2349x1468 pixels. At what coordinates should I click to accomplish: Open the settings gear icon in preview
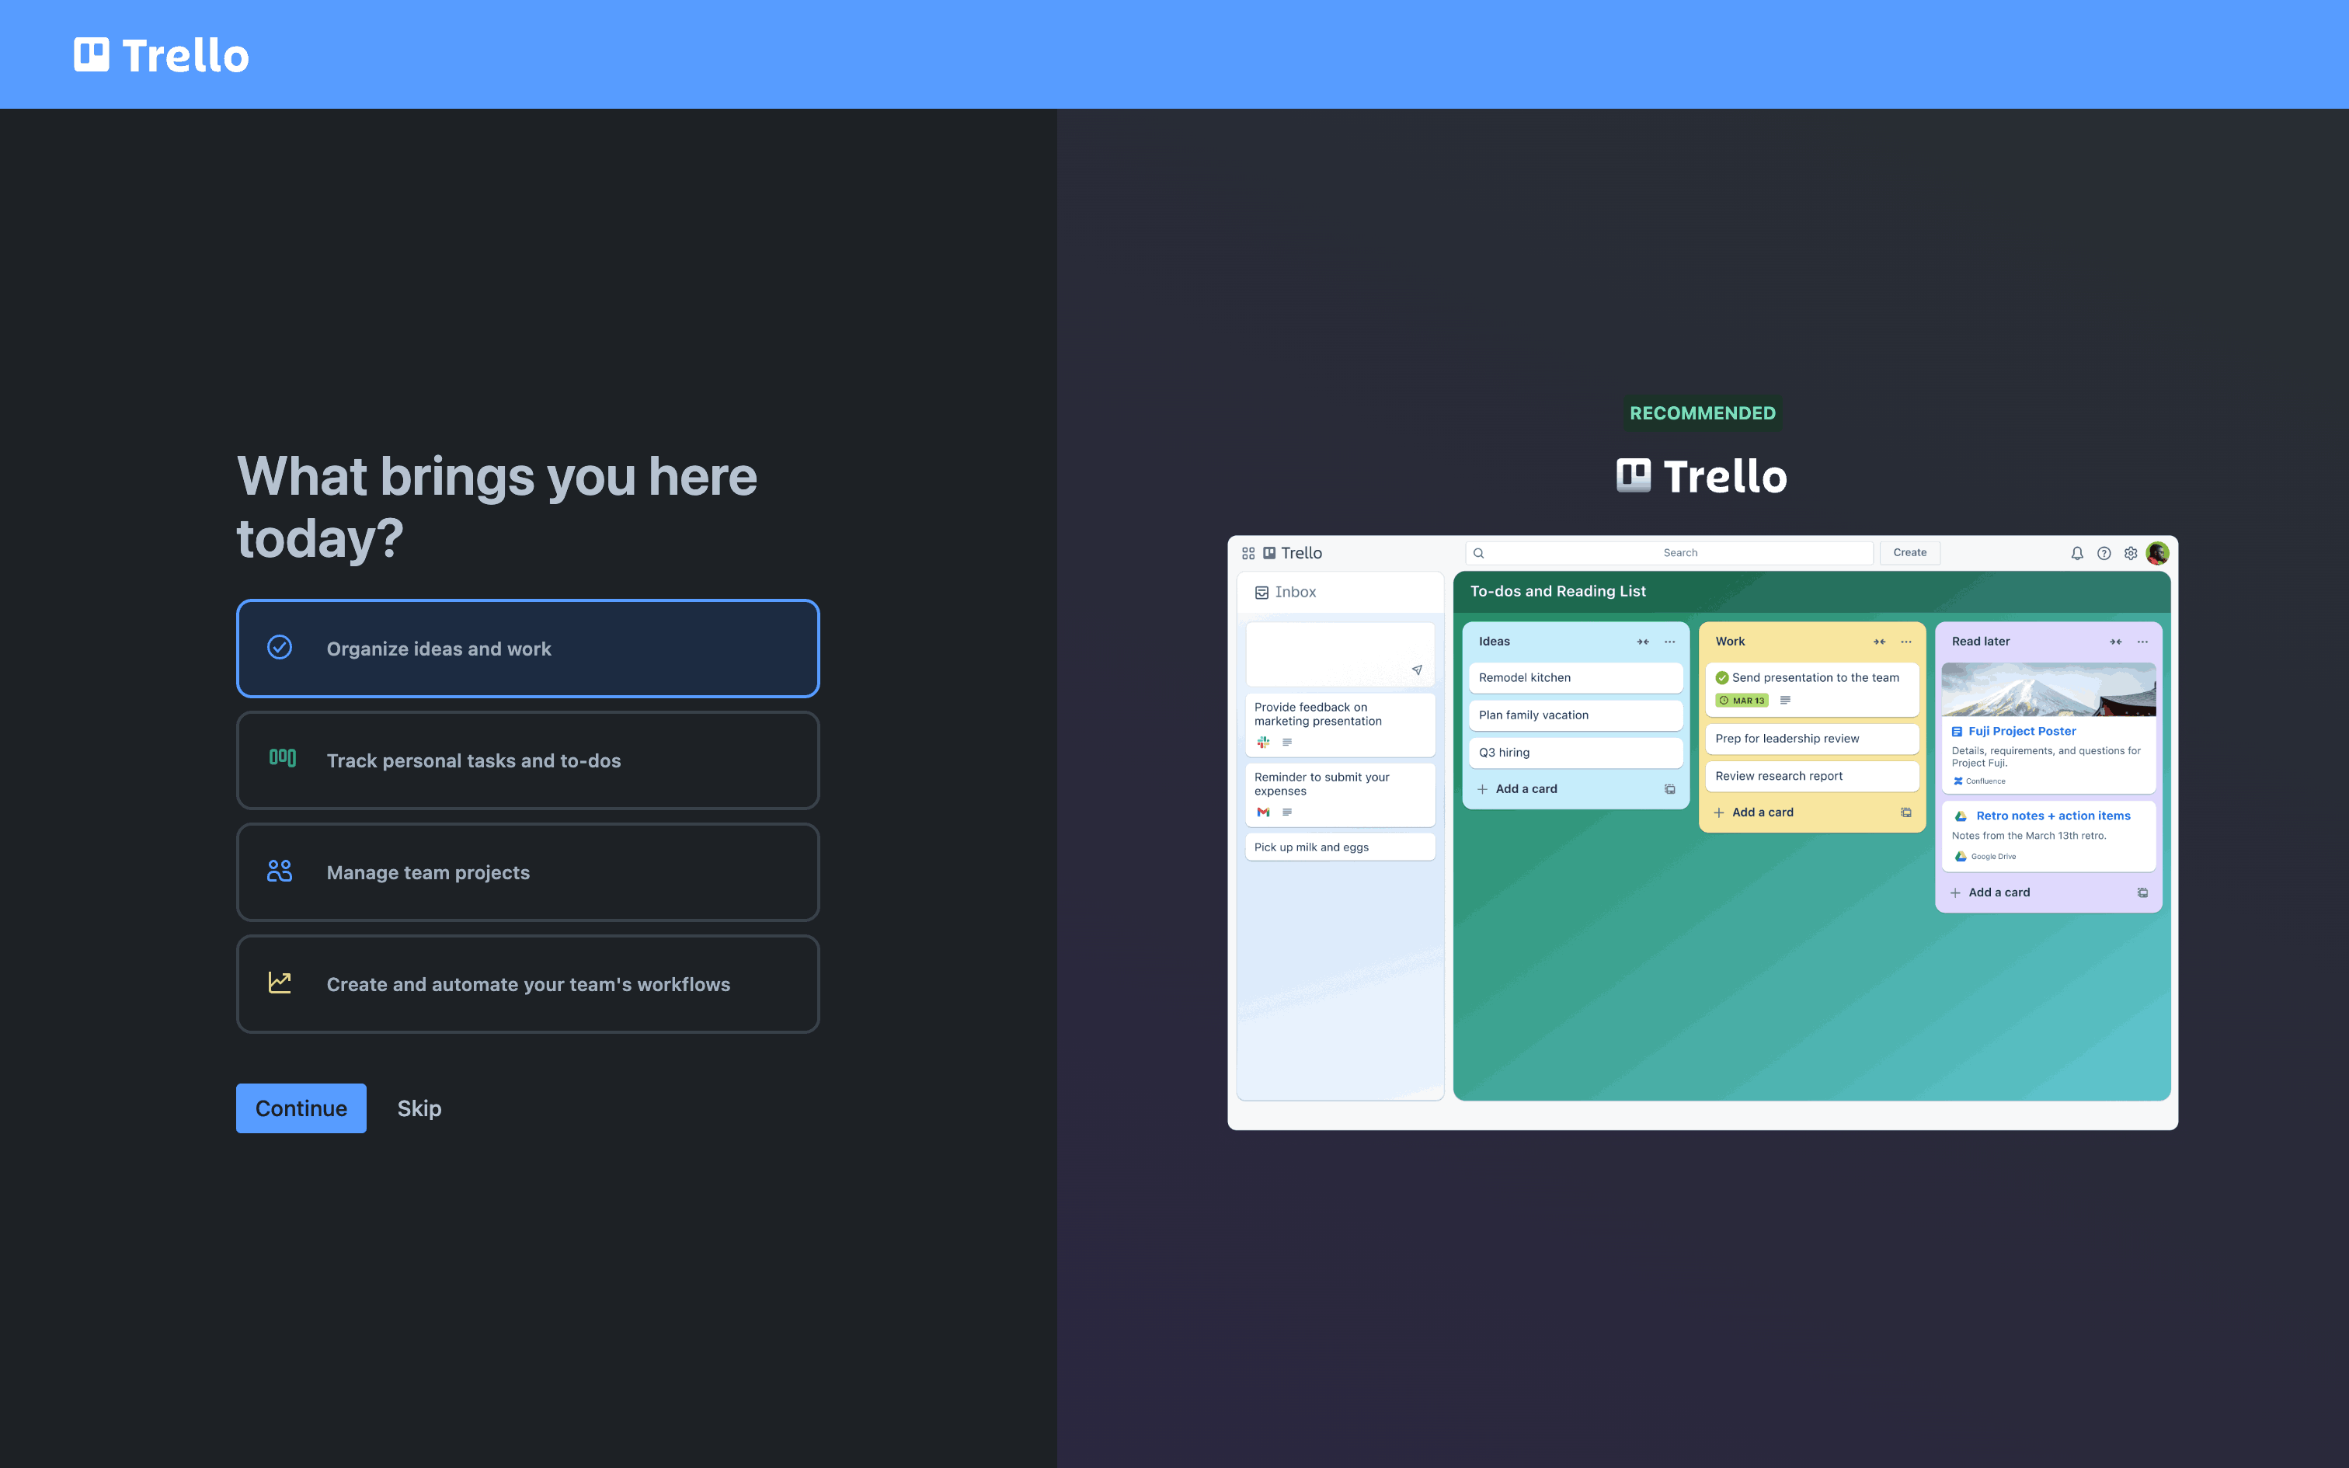(x=2131, y=553)
